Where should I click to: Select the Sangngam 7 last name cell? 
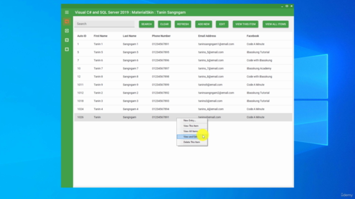(x=130, y=69)
